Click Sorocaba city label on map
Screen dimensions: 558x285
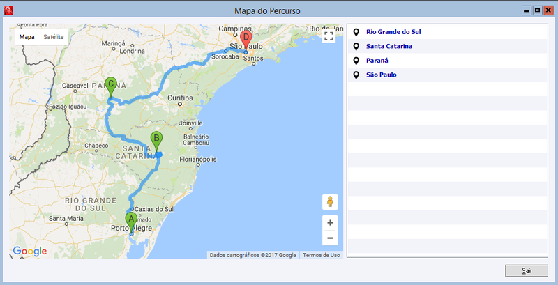(225, 56)
